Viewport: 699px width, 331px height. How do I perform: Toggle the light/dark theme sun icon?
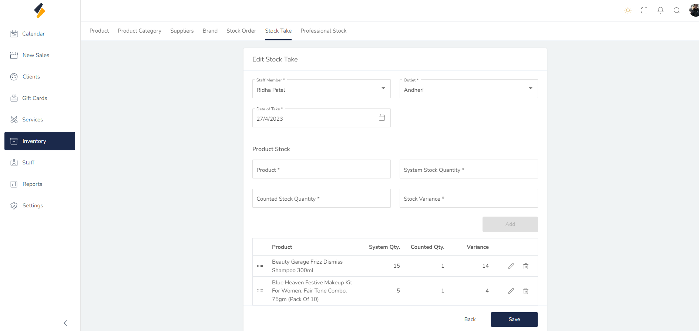[628, 10]
